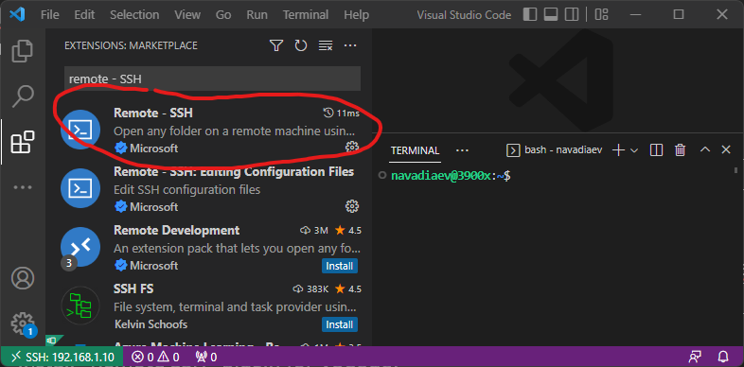The image size is (744, 367).
Task: Open the View menu
Action: pos(187,15)
